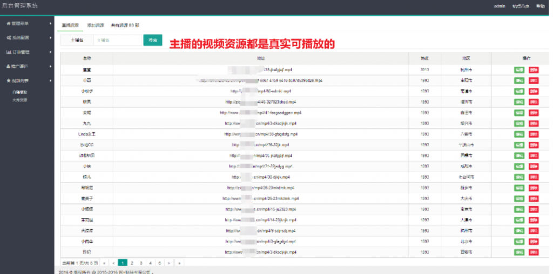
Task: Delete the row with 15-ju2323.mp4 URL
Action: [534, 210]
